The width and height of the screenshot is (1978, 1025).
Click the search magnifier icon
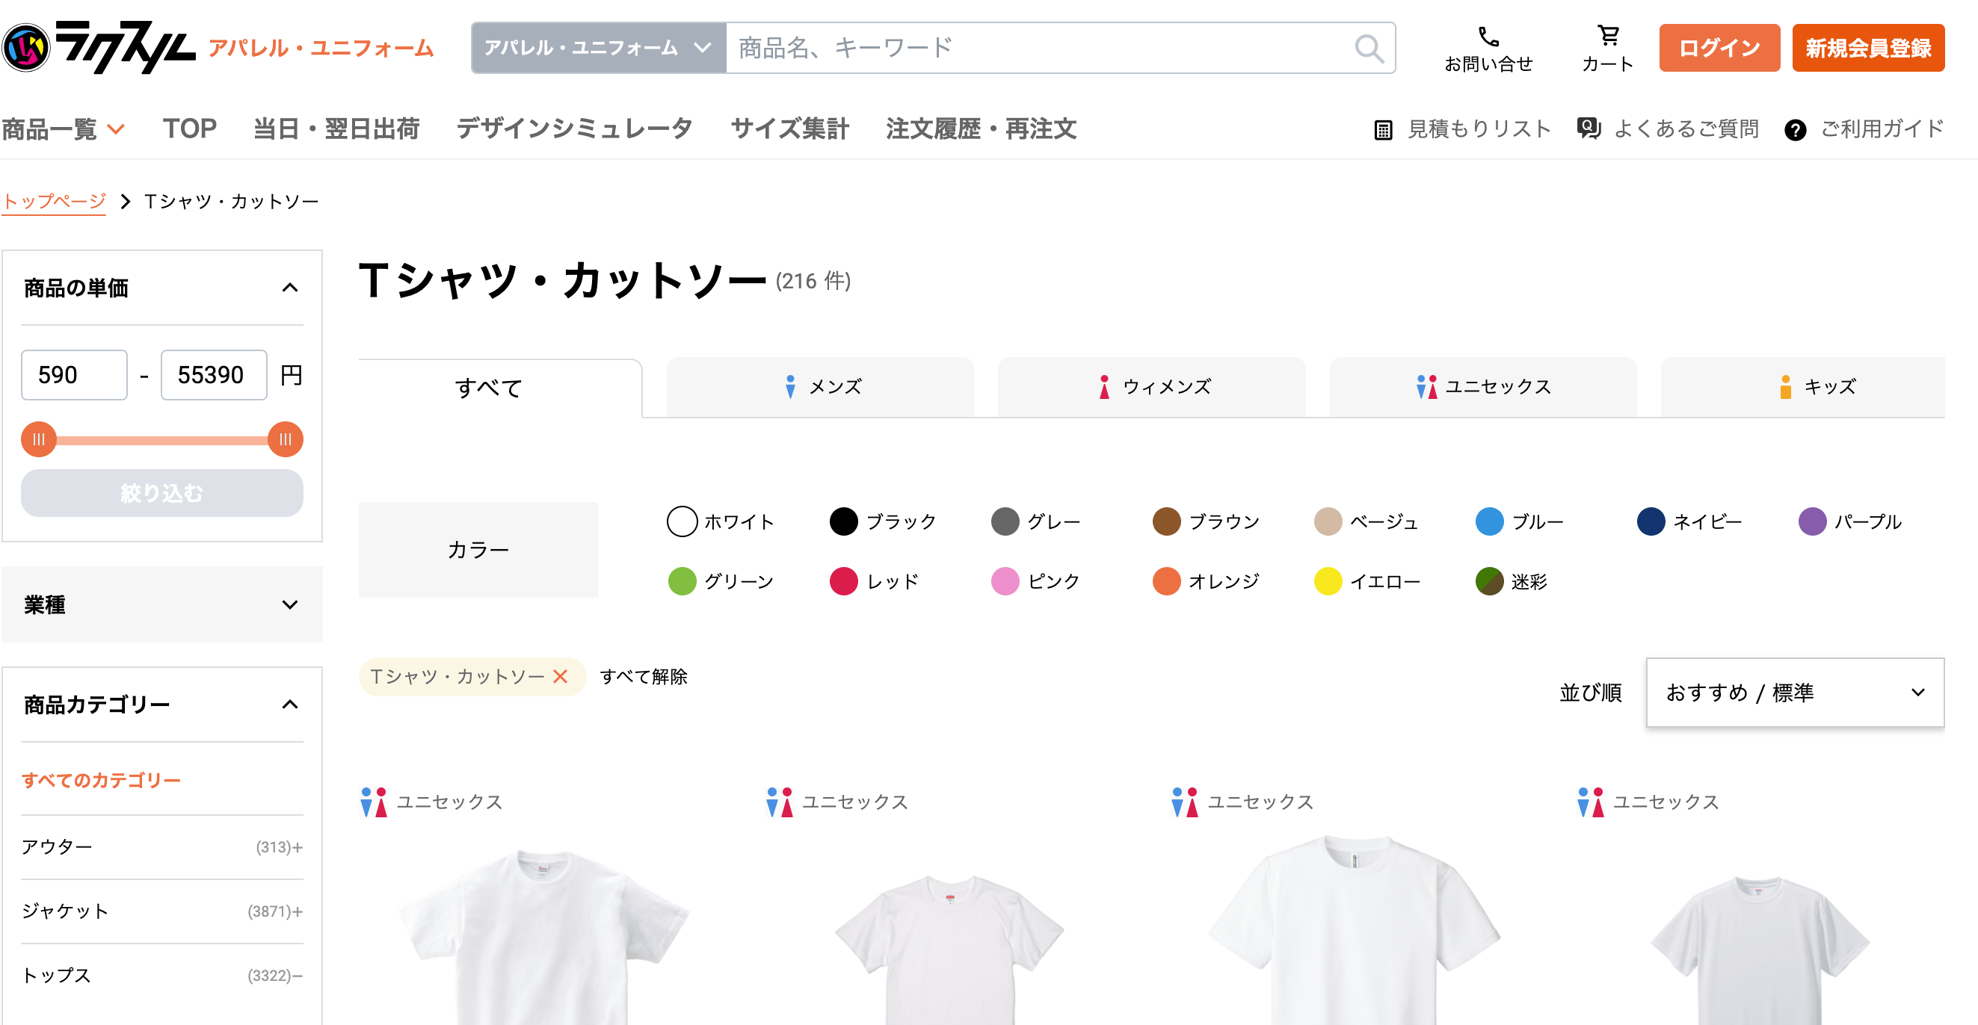pos(1368,49)
